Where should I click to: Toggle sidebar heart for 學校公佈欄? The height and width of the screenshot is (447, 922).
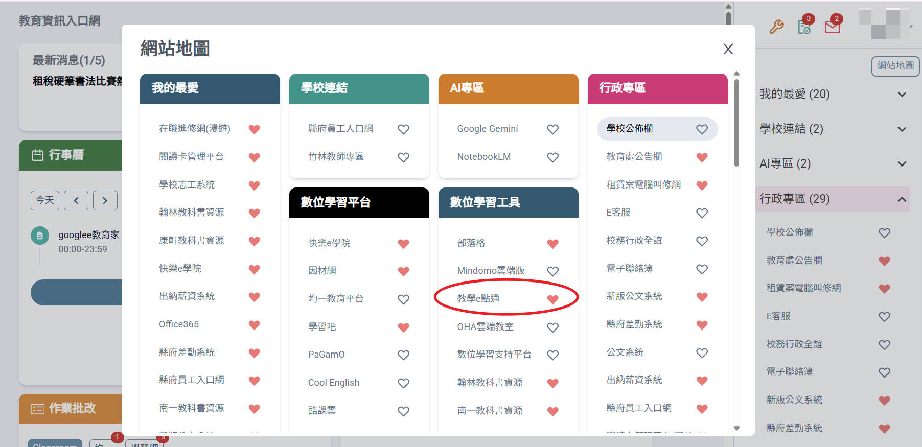click(x=885, y=233)
